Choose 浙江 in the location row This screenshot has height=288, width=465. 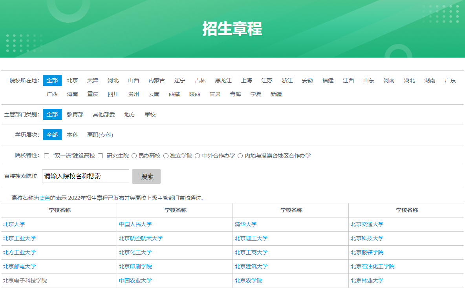point(287,80)
